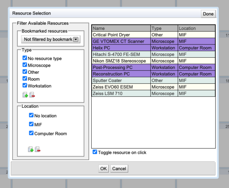The height and width of the screenshot is (188, 229).
Task: Click the Cancel button
Action: tap(119, 168)
